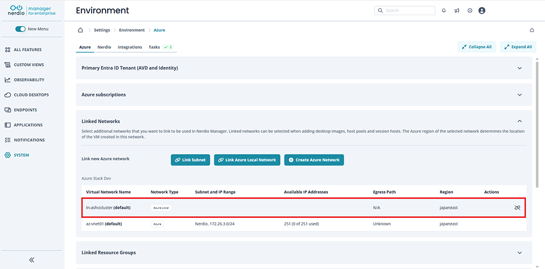Click Collapse All button

(x=476, y=47)
